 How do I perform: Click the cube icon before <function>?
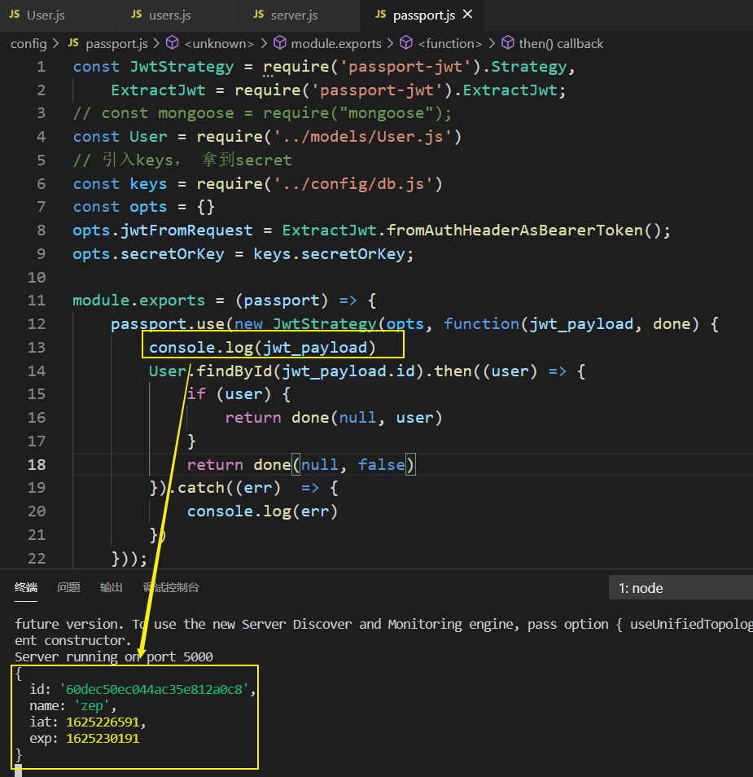tap(406, 43)
